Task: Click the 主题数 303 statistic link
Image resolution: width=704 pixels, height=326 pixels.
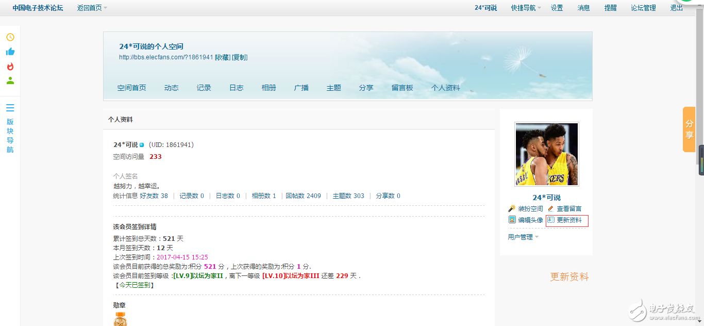Action: (x=348, y=196)
